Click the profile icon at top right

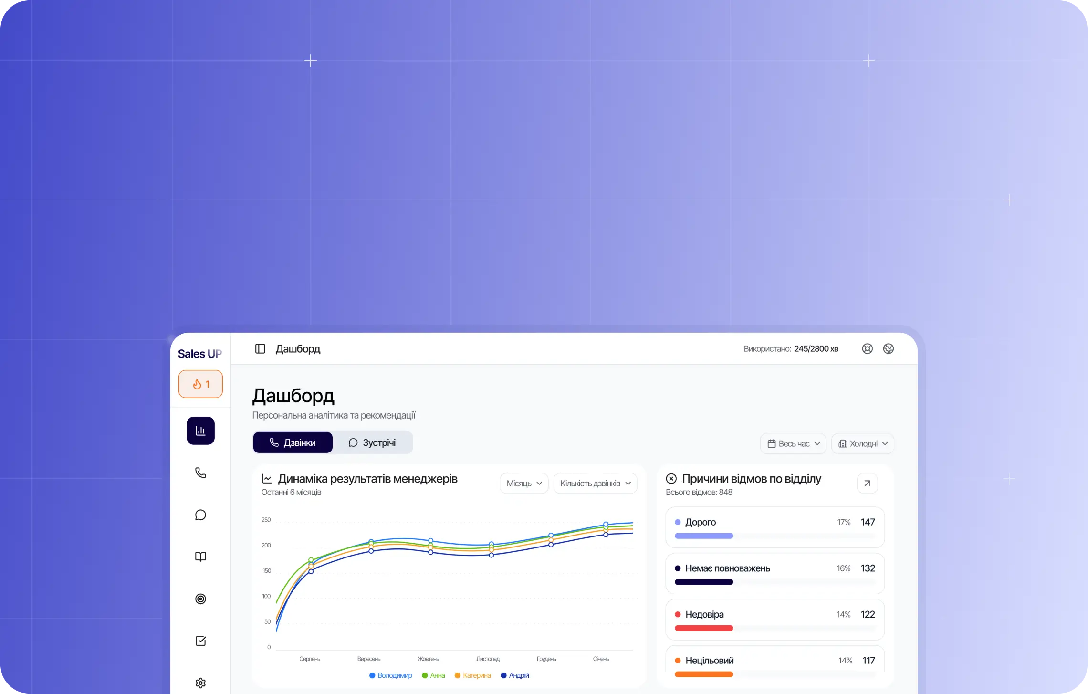(888, 349)
